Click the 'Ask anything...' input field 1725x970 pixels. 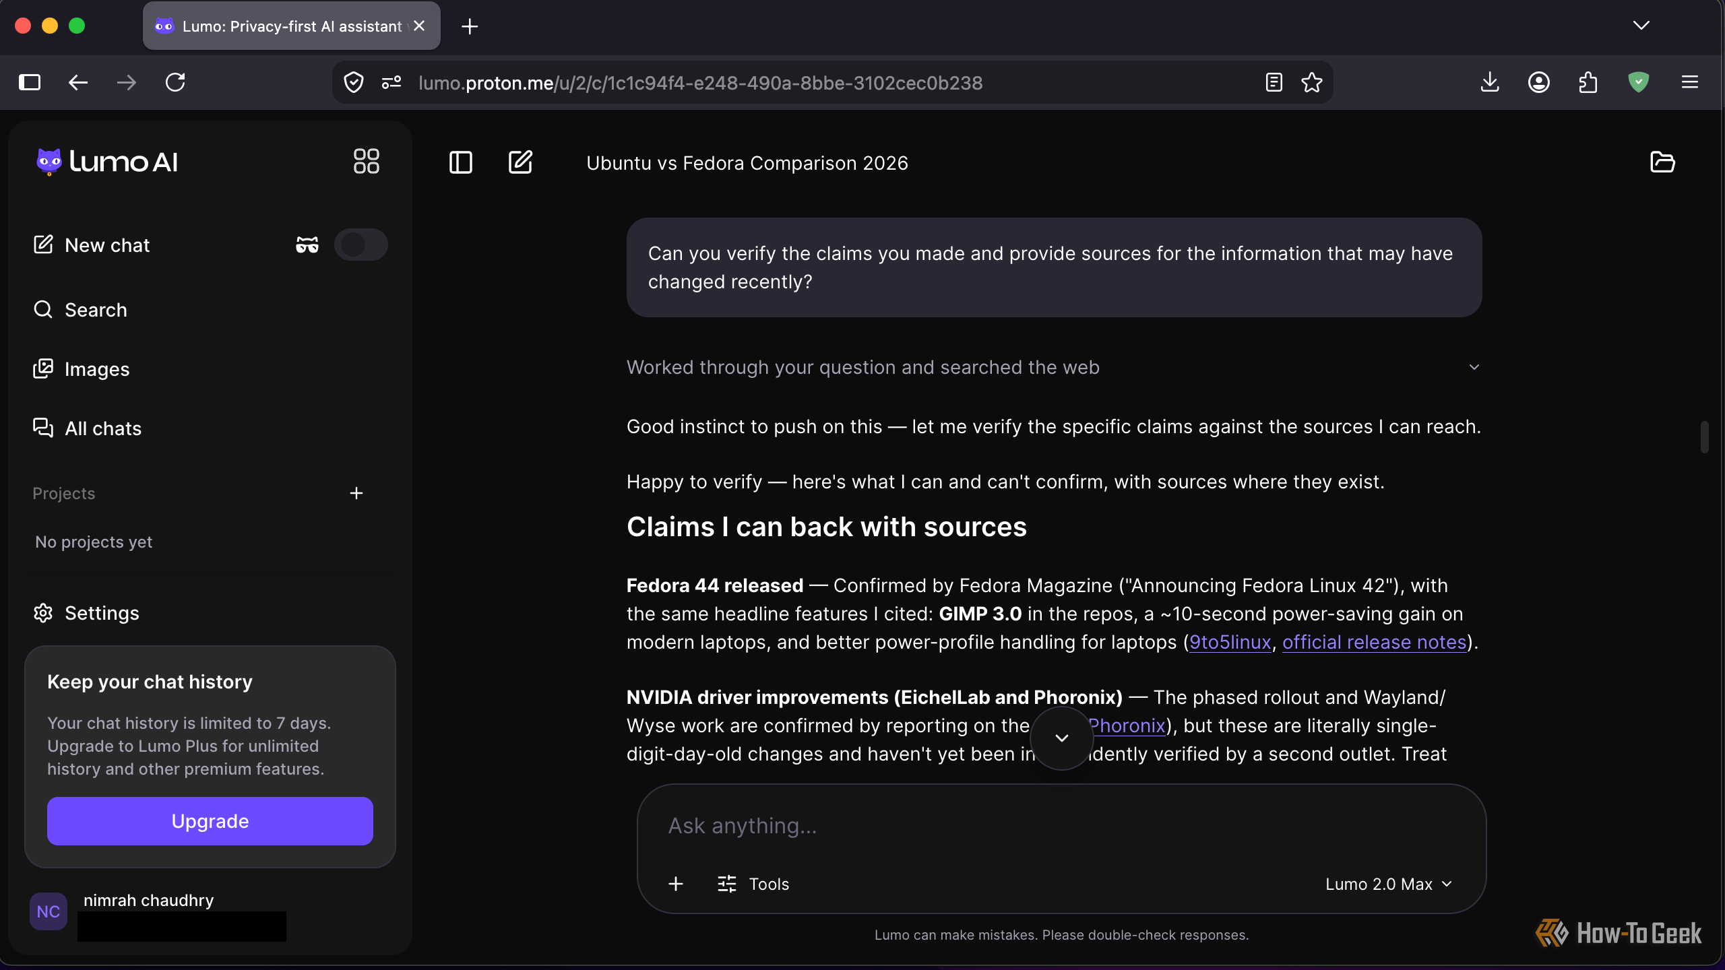1061,826
